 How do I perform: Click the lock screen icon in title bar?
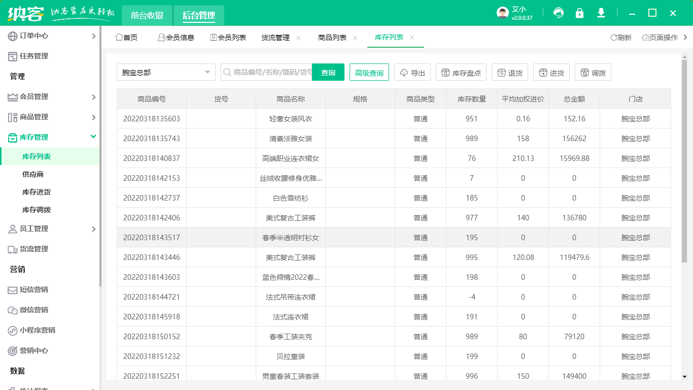(x=580, y=13)
